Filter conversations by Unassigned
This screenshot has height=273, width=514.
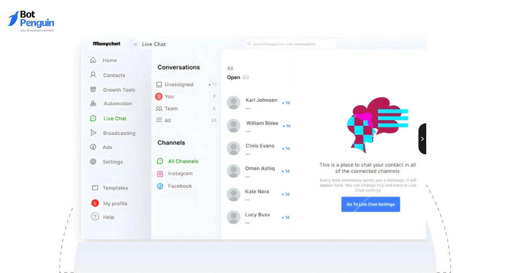click(x=179, y=84)
